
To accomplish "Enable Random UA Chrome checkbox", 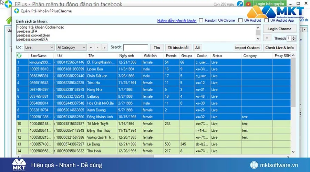I will [x=201, y=20].
